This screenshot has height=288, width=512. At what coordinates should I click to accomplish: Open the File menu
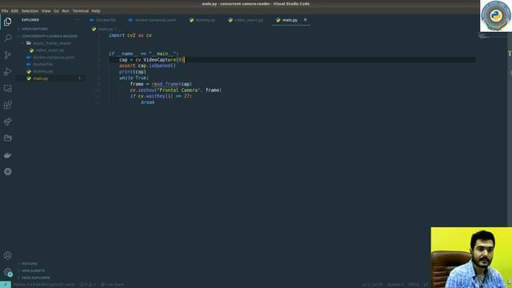tap(5, 10)
